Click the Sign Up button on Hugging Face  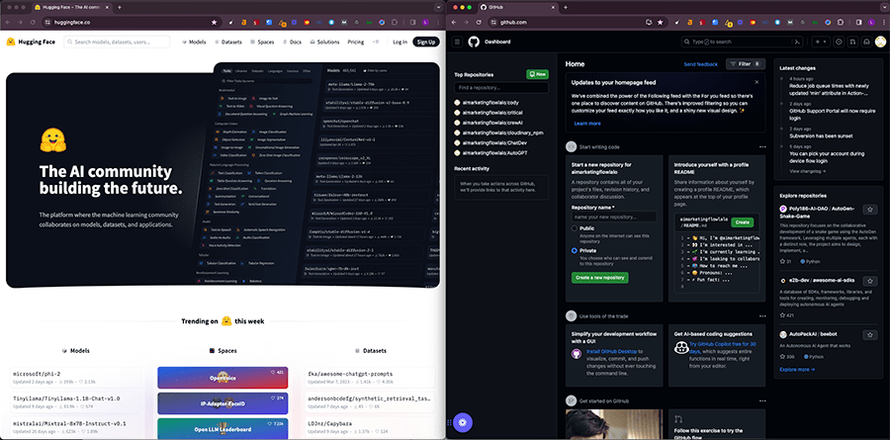(426, 42)
